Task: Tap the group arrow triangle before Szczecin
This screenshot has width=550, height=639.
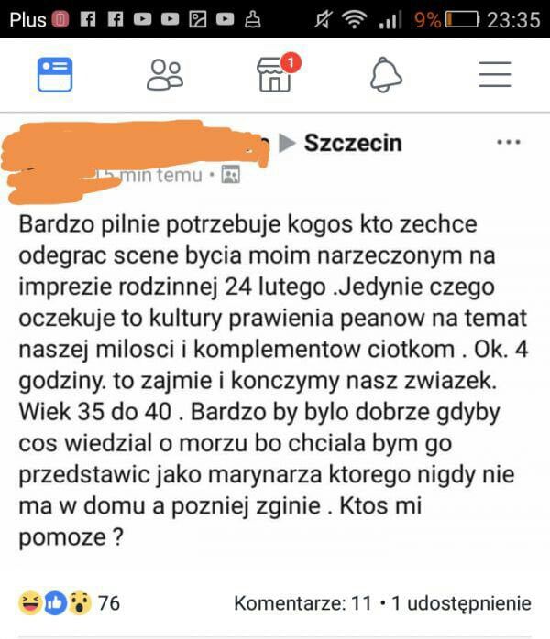Action: click(x=287, y=143)
